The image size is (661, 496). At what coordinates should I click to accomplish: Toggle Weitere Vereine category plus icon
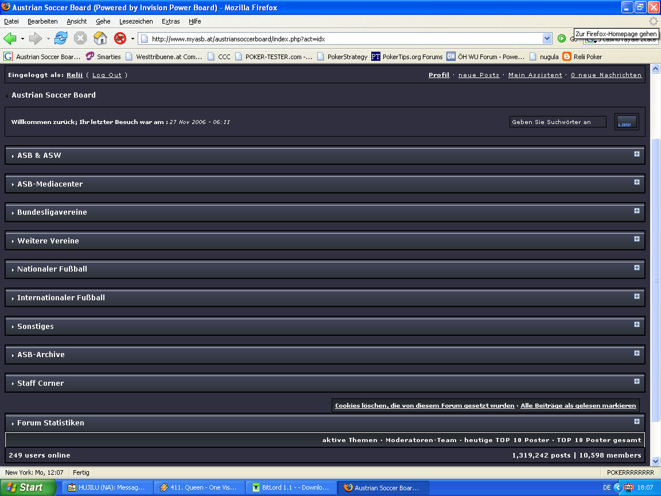[x=637, y=239]
